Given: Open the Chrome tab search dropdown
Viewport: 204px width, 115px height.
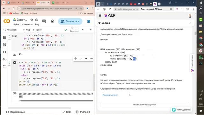Looking at the screenshot, I should (4, 3).
